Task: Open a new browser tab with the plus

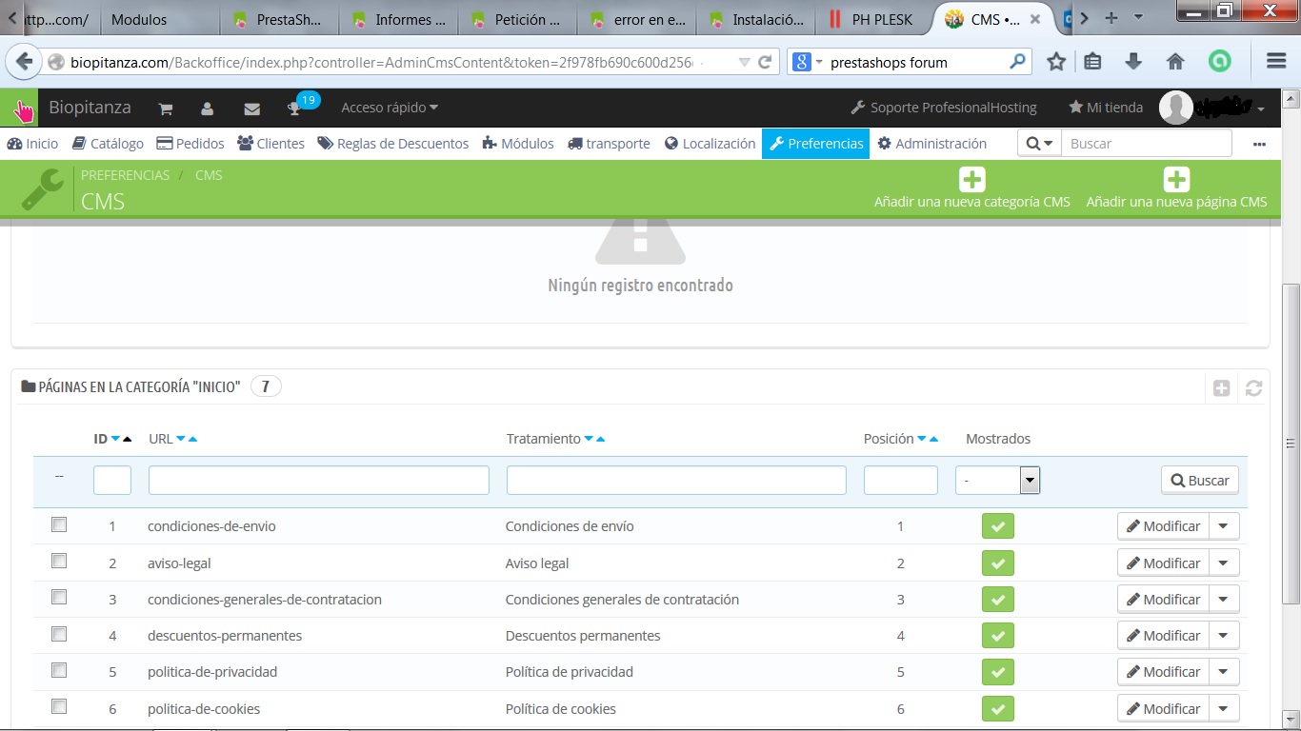Action: click(1111, 18)
